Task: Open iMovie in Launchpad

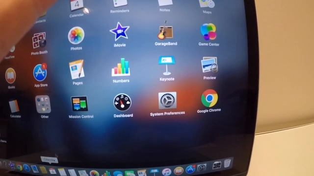Action: click(120, 31)
